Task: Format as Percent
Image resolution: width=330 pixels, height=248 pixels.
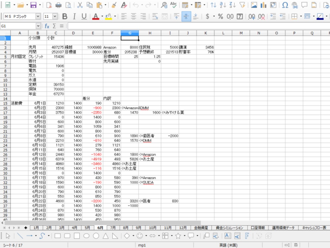Action: [x=221, y=17]
